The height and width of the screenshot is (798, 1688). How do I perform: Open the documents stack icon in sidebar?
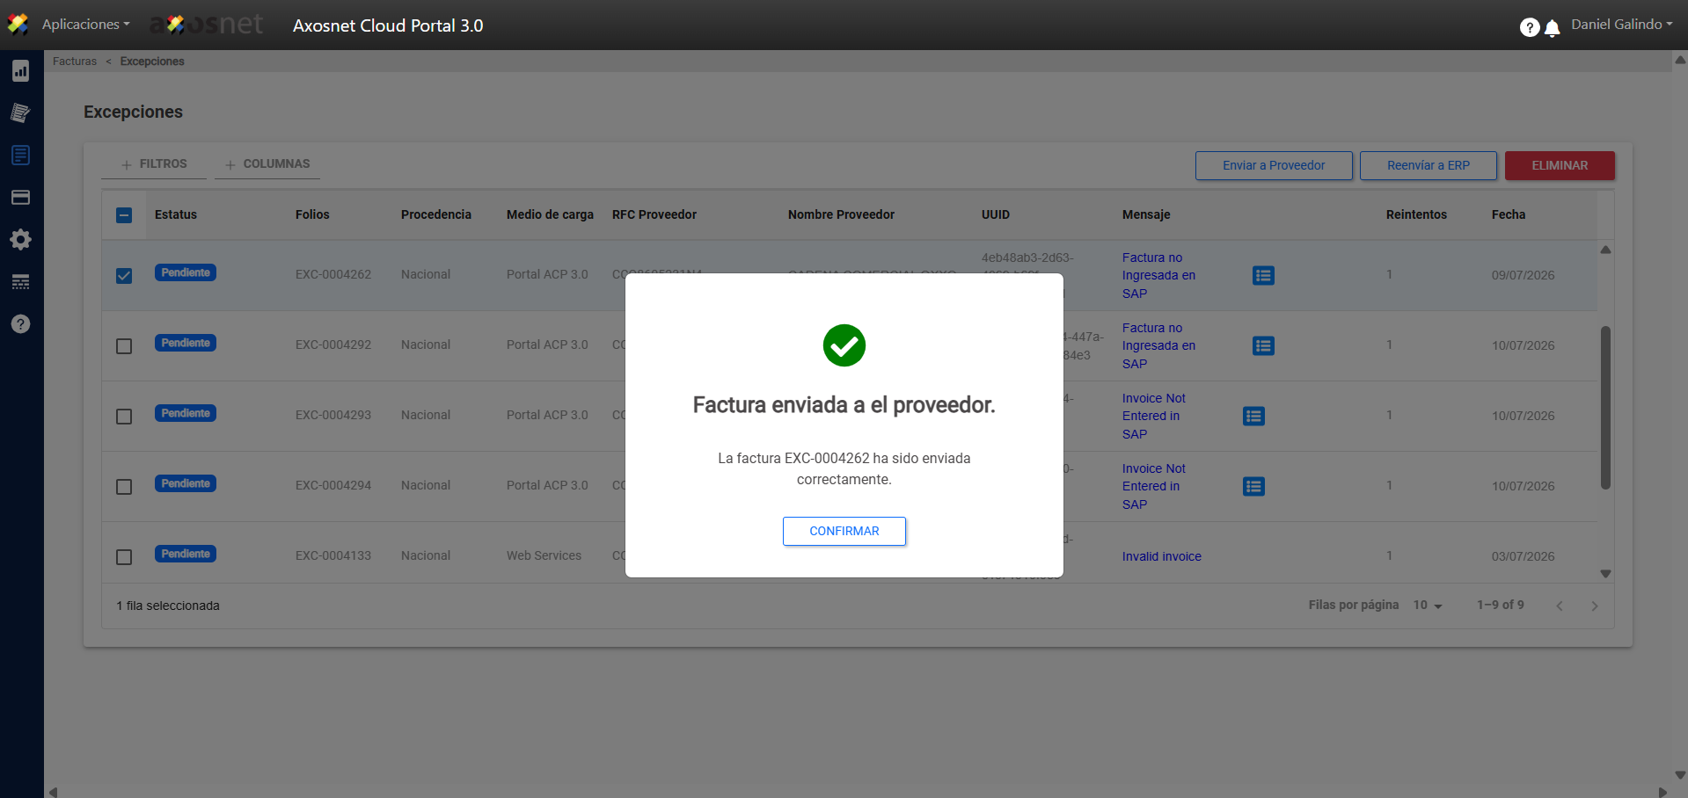tap(21, 112)
